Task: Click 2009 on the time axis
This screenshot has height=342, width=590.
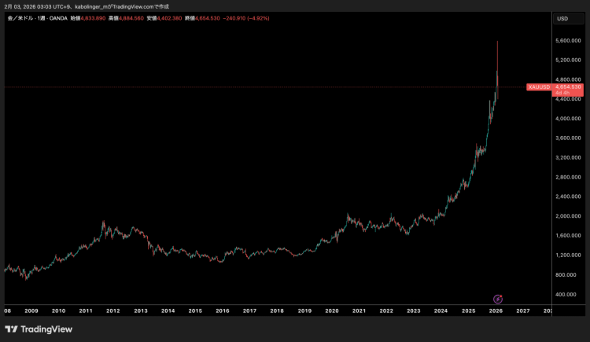Action: coord(31,311)
